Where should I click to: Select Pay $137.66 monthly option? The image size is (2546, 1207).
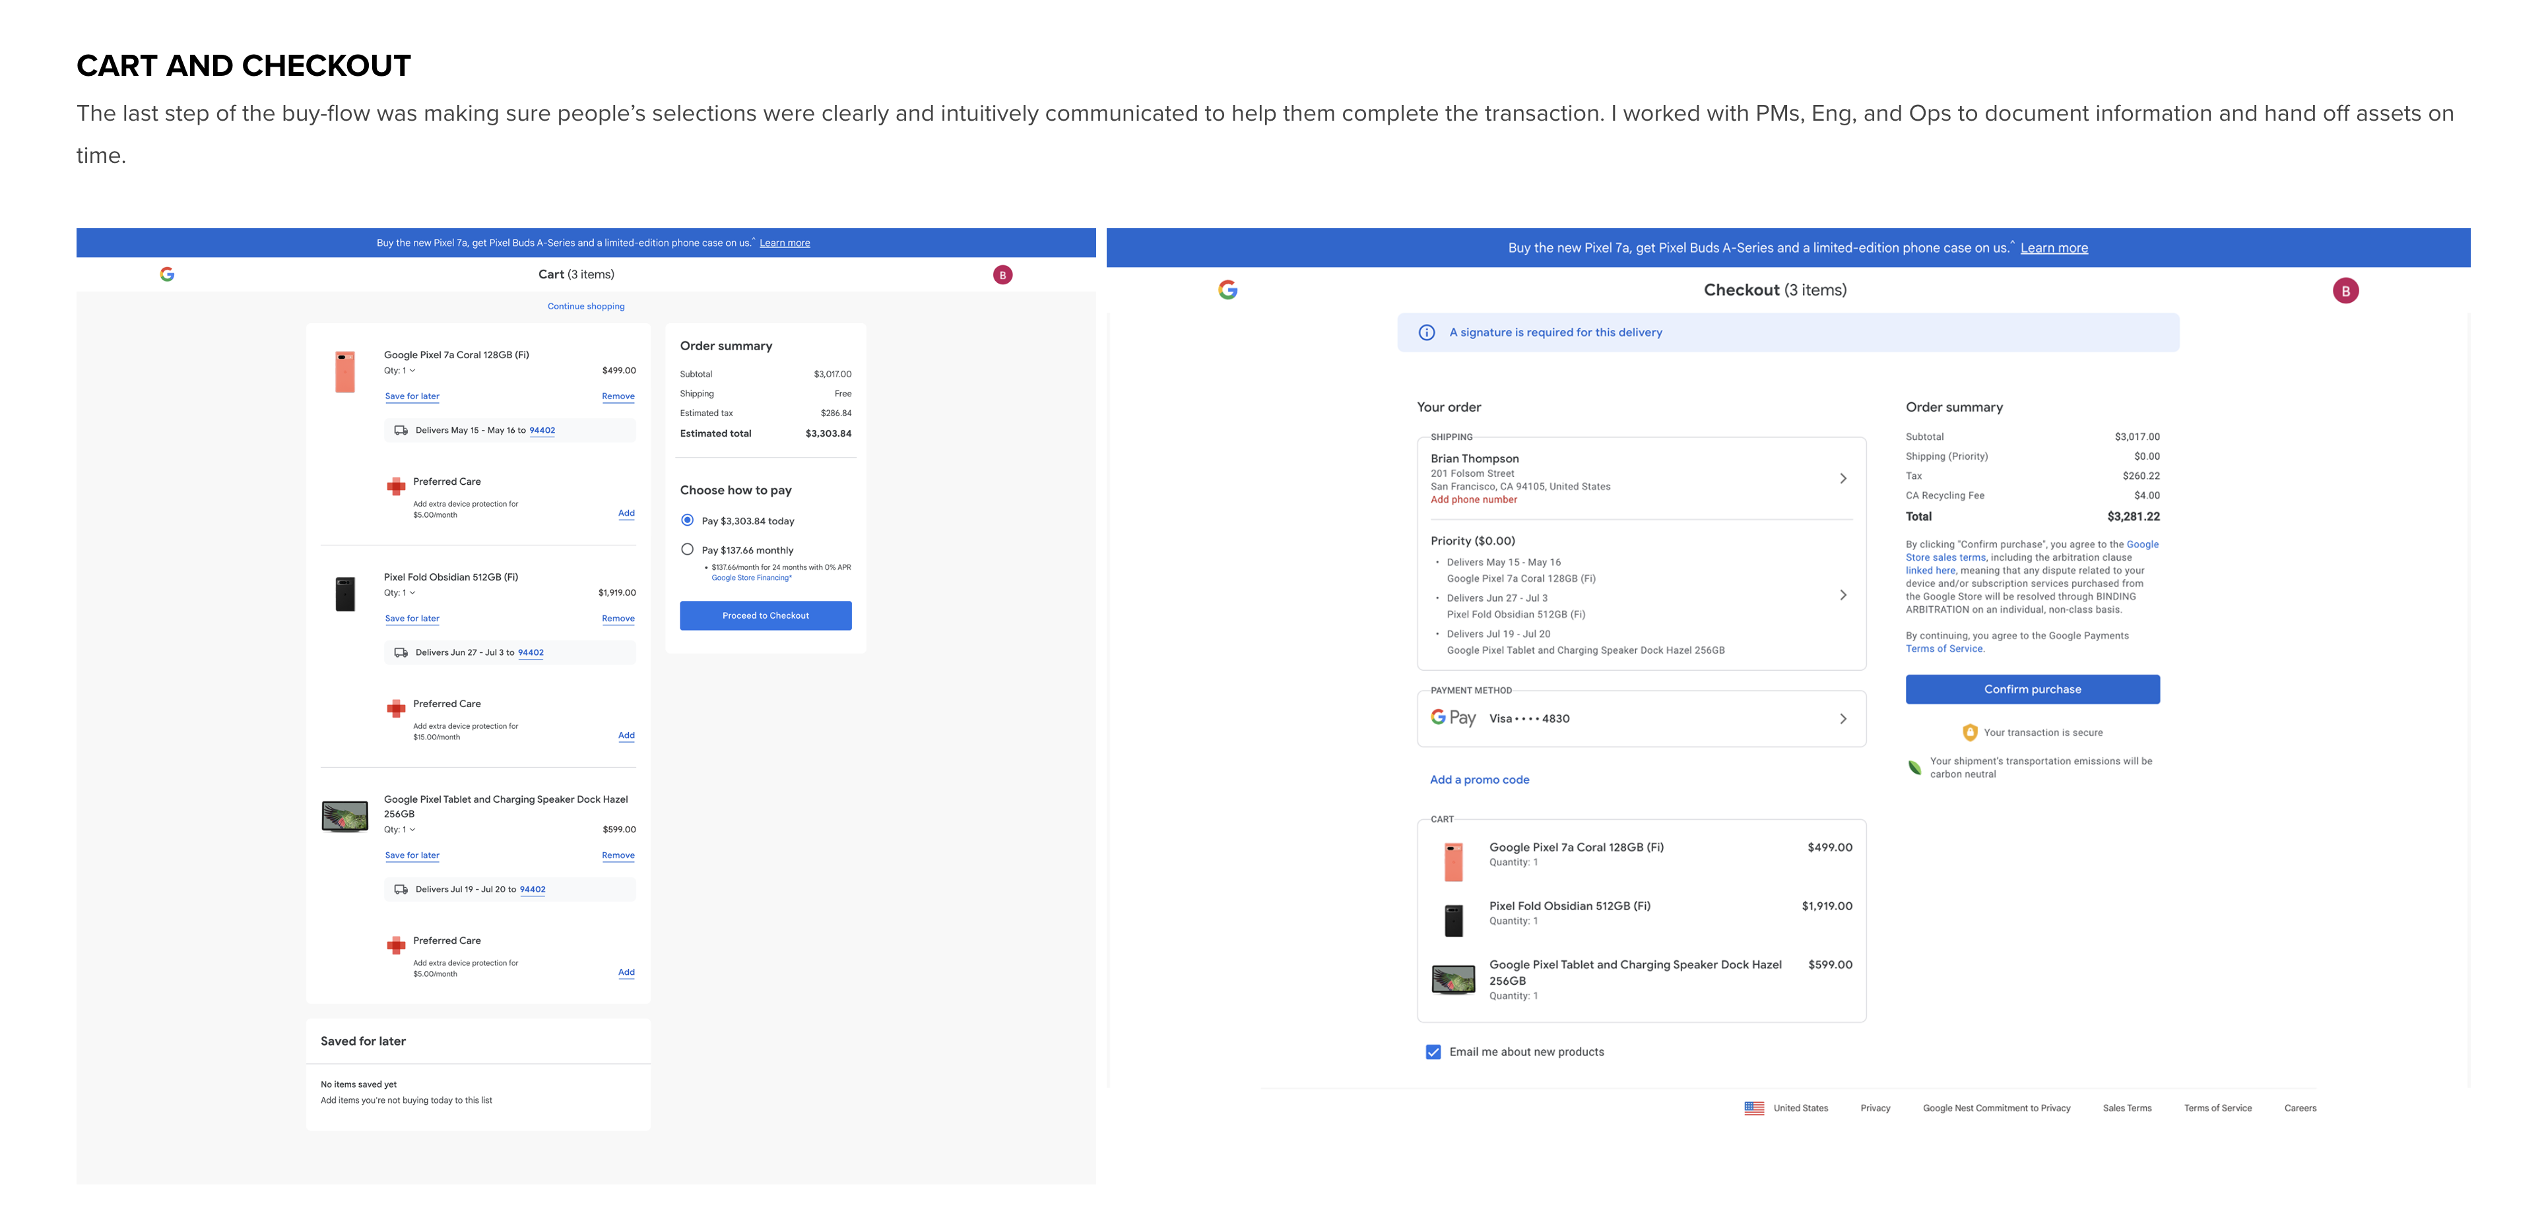[x=687, y=549]
